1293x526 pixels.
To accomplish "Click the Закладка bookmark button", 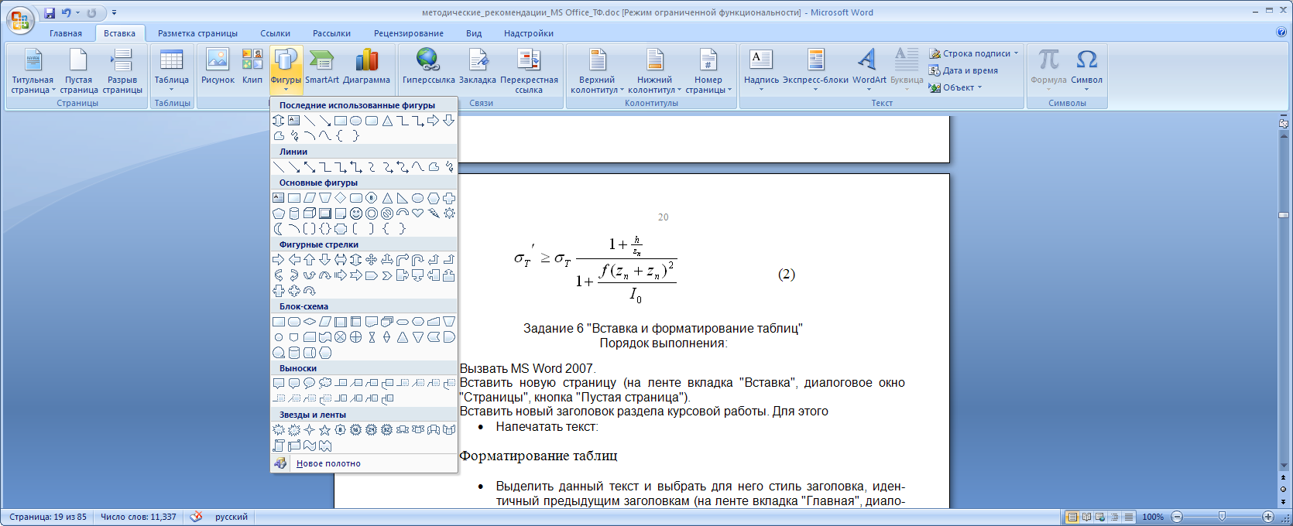I will click(478, 67).
